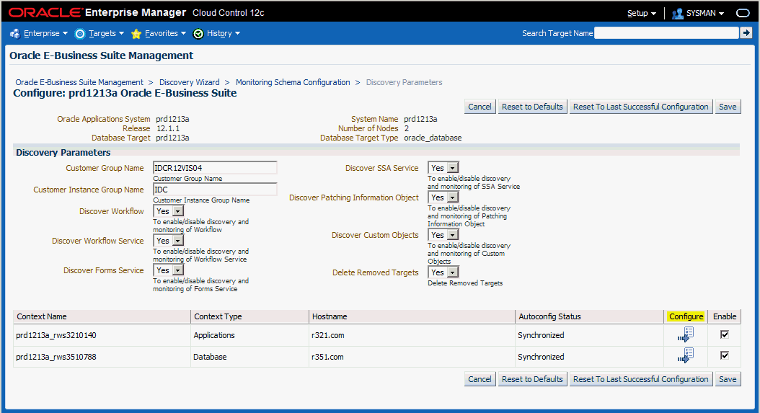Click the top Cancel button
The width and height of the screenshot is (760, 413).
pos(480,107)
